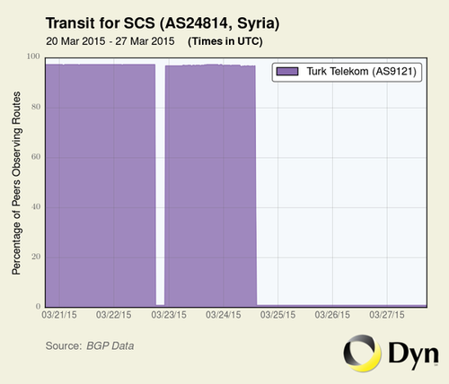This screenshot has height=384, width=449.
Task: Click the 20 y-axis tick label
Action: point(36,257)
